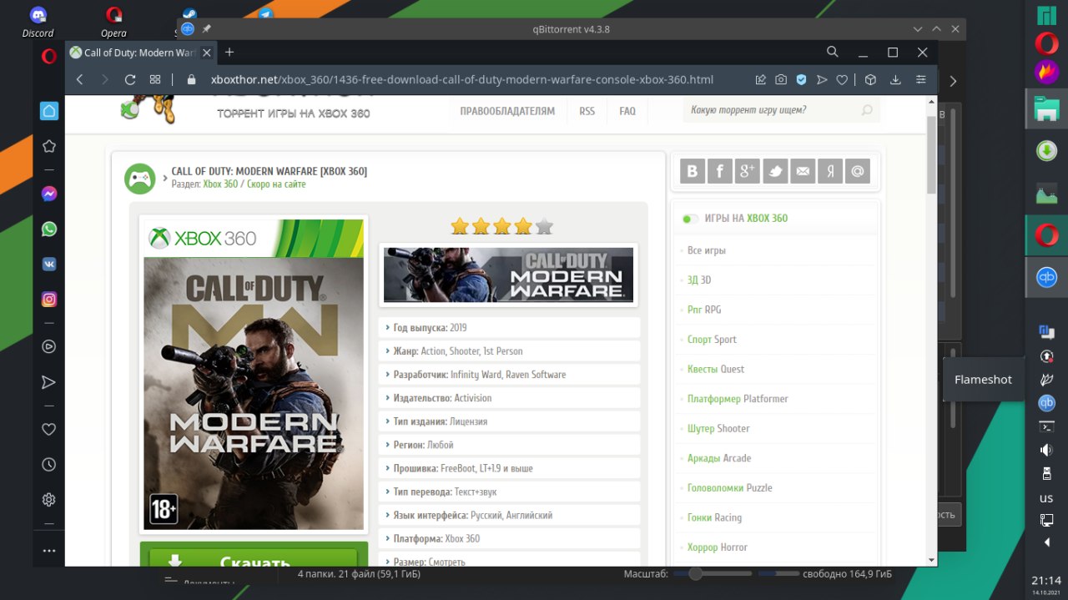
Task: Share page via Mail.ru @ button
Action: (858, 171)
